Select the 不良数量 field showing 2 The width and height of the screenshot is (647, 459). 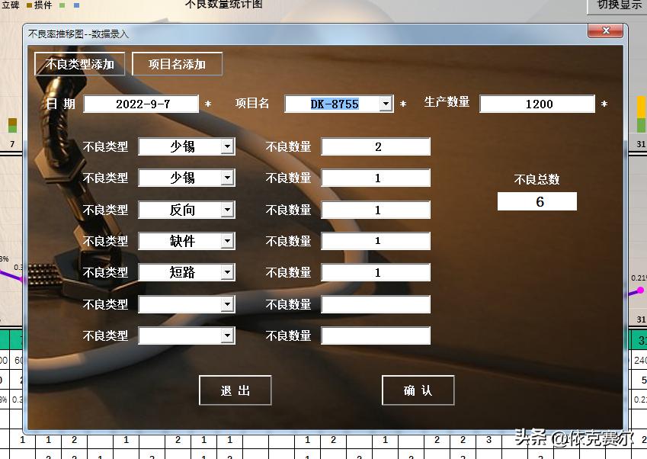click(x=376, y=146)
